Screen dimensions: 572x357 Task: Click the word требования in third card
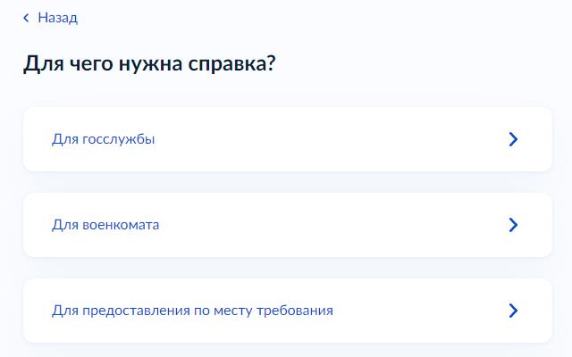[x=295, y=311]
